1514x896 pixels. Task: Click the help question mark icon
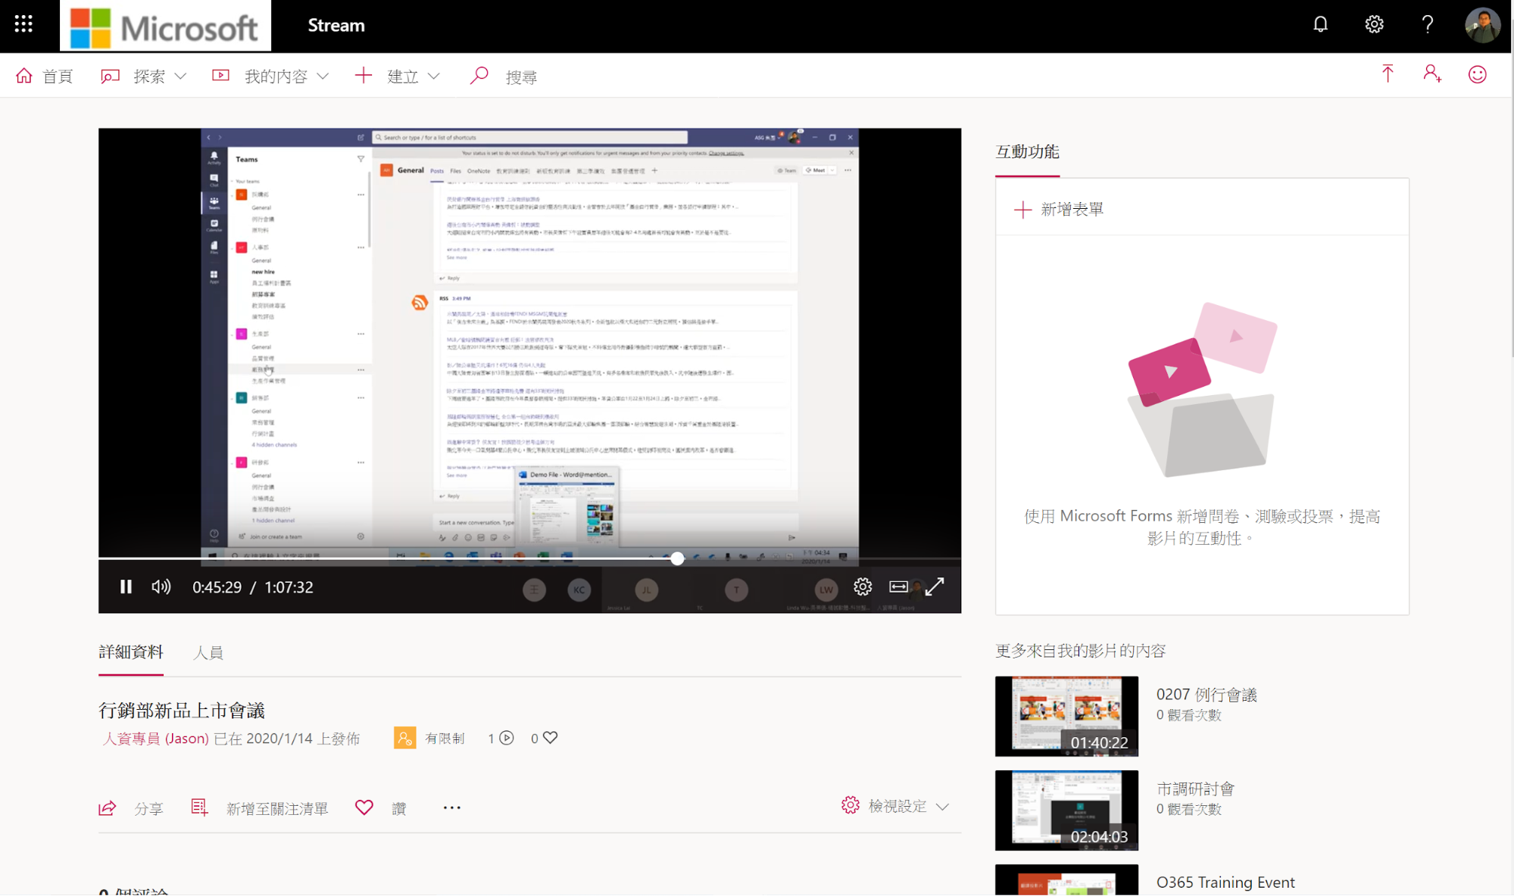coord(1428,24)
